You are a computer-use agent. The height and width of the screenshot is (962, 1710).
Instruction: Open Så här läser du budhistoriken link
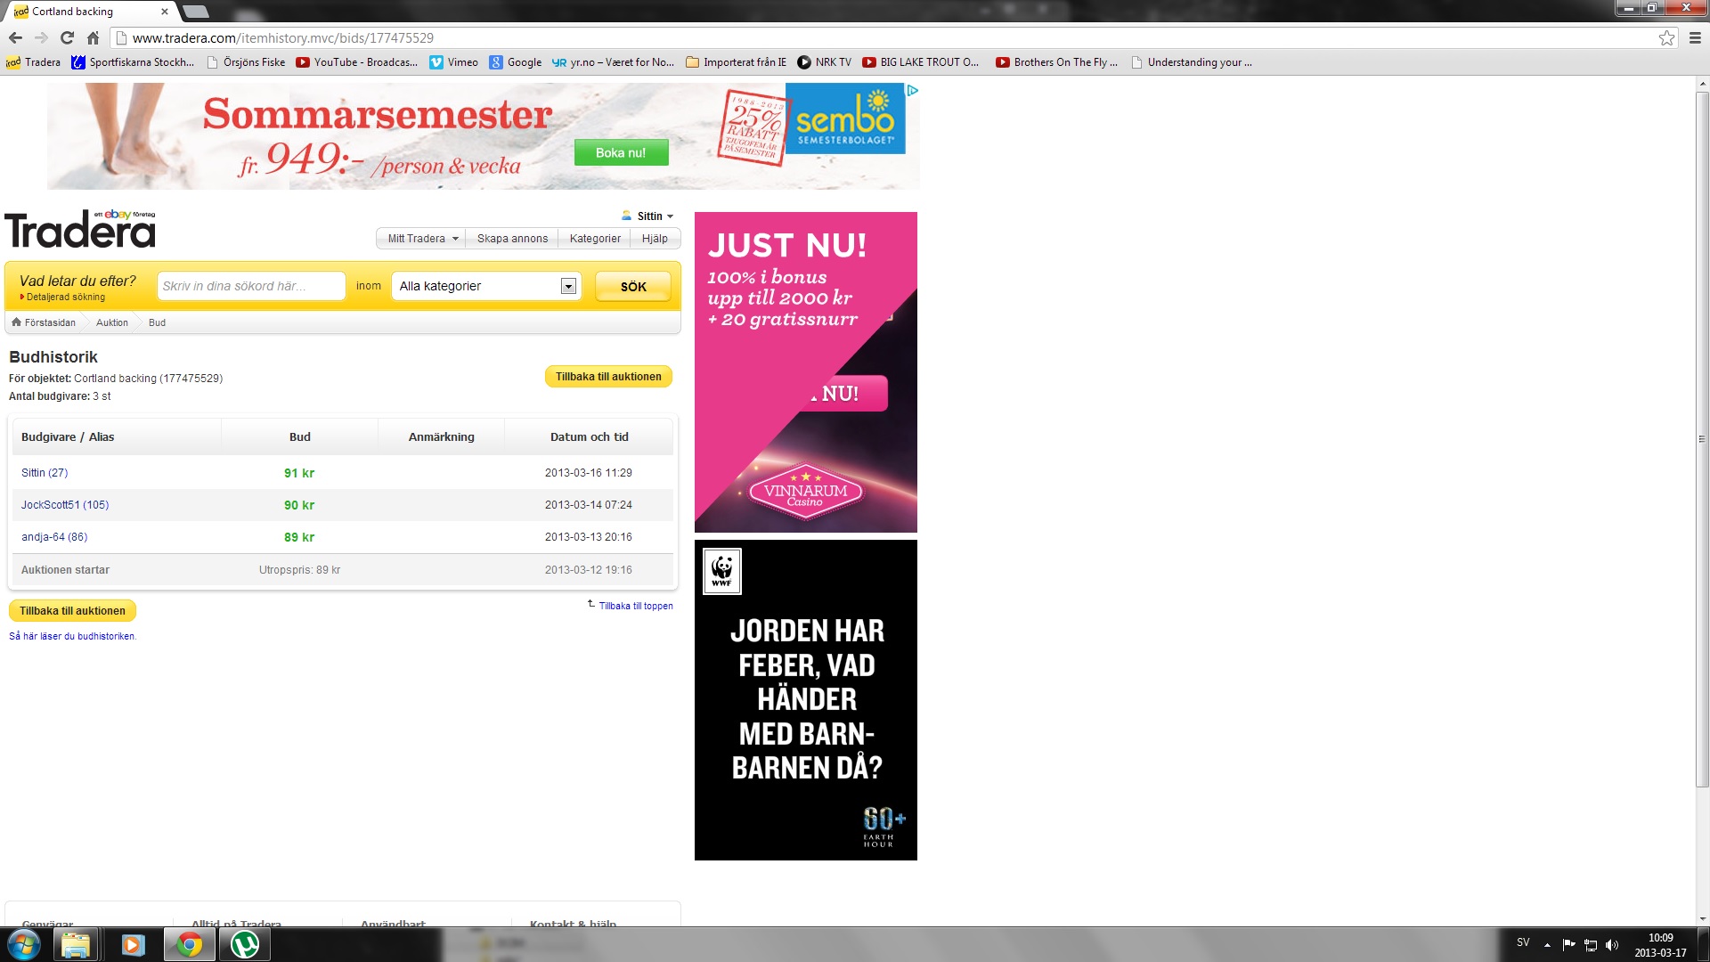(x=72, y=636)
